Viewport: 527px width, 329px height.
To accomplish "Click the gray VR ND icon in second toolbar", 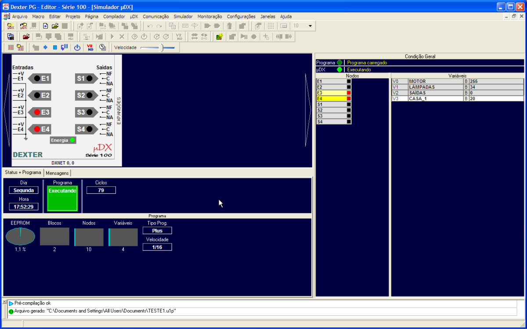I will pos(179,36).
